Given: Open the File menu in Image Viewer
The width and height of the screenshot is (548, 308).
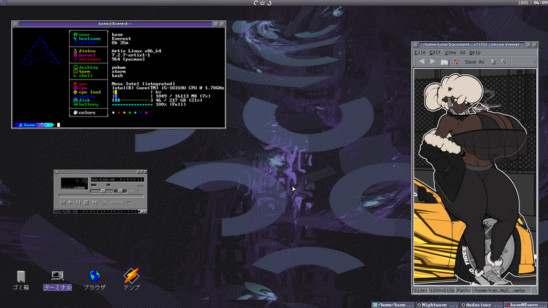Looking at the screenshot, I should [420, 52].
